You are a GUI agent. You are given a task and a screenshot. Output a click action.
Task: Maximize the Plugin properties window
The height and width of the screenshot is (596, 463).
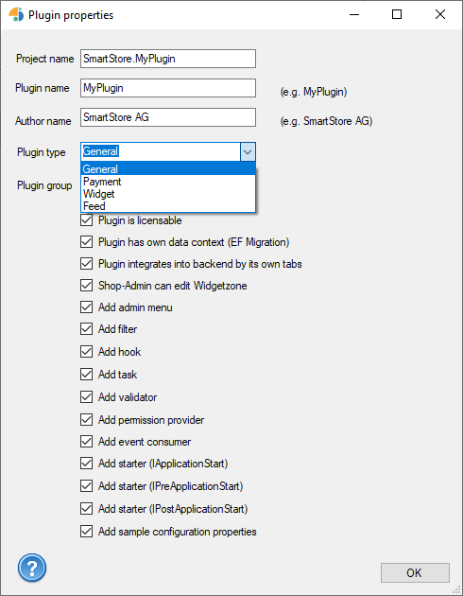pos(397,14)
